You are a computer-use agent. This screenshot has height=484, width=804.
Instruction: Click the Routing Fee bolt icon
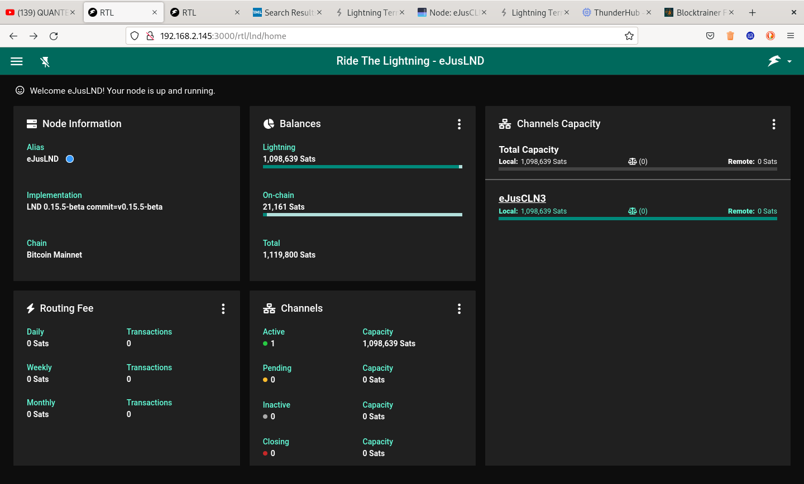[x=31, y=308]
